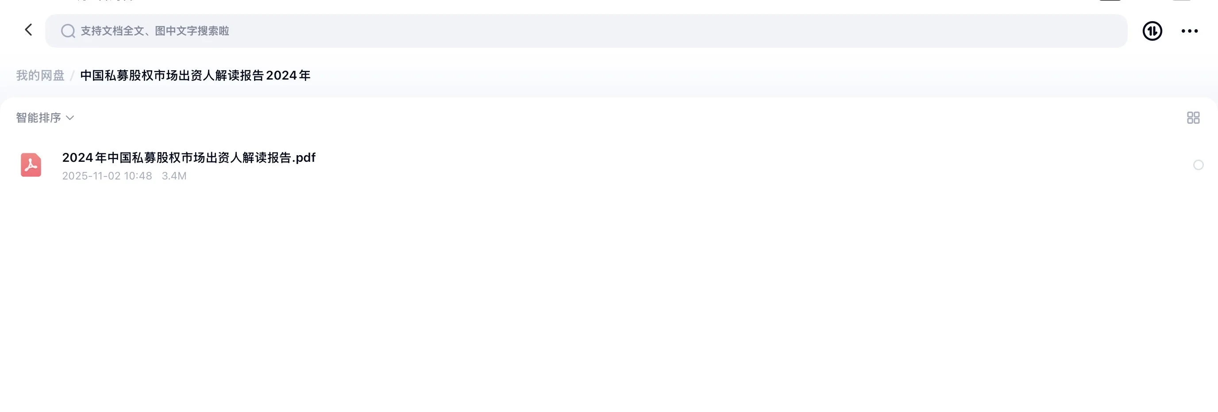Click the current folder breadcrumb 中国私募股权市场出资人解读报告2024年
Screen dimensions: 1218x412
(195, 76)
